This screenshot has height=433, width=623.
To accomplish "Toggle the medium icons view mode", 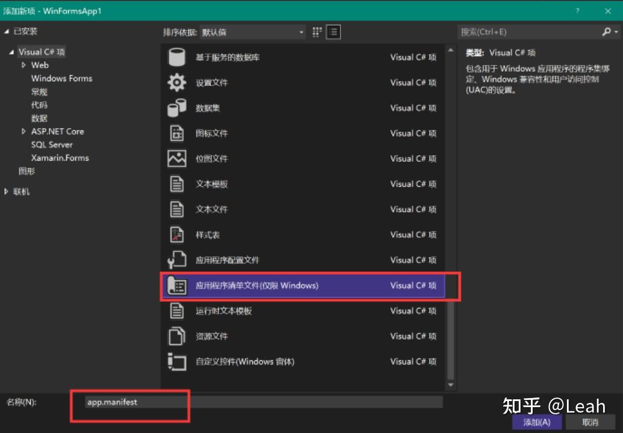I will pos(316,32).
